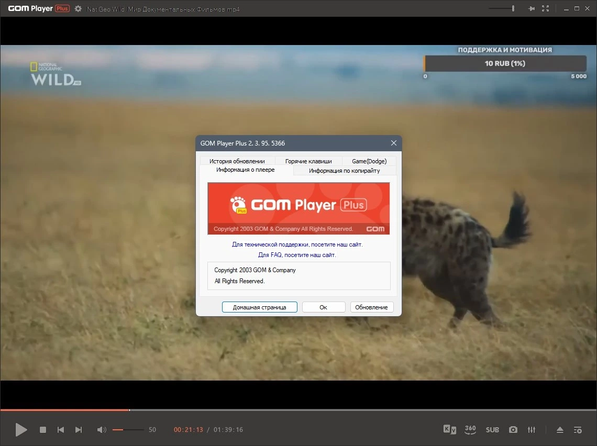This screenshot has width=597, height=446.
Task: Click the GOM Player Plus banner image
Action: (x=298, y=208)
